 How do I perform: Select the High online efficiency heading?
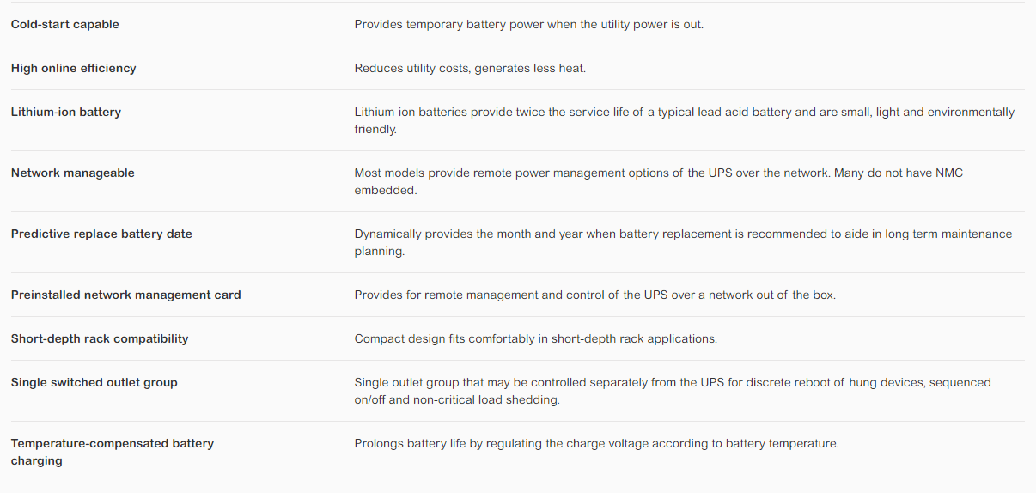tap(74, 68)
